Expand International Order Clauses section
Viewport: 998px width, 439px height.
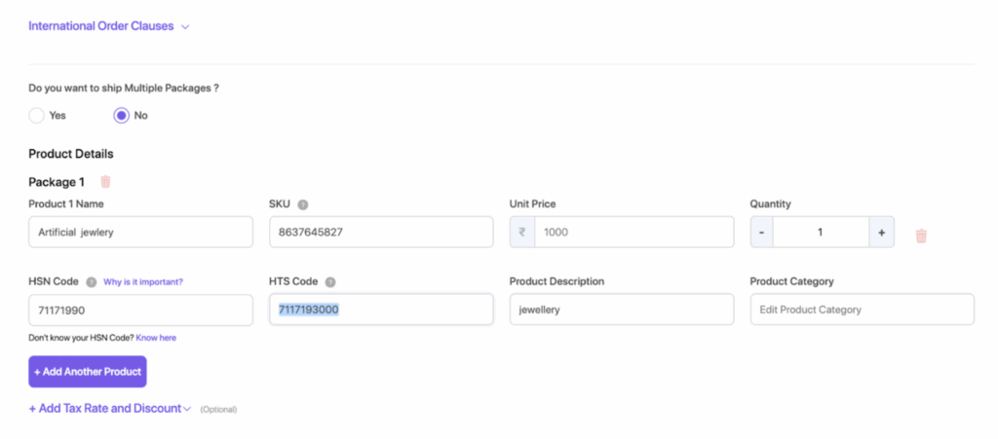pyautogui.click(x=108, y=26)
